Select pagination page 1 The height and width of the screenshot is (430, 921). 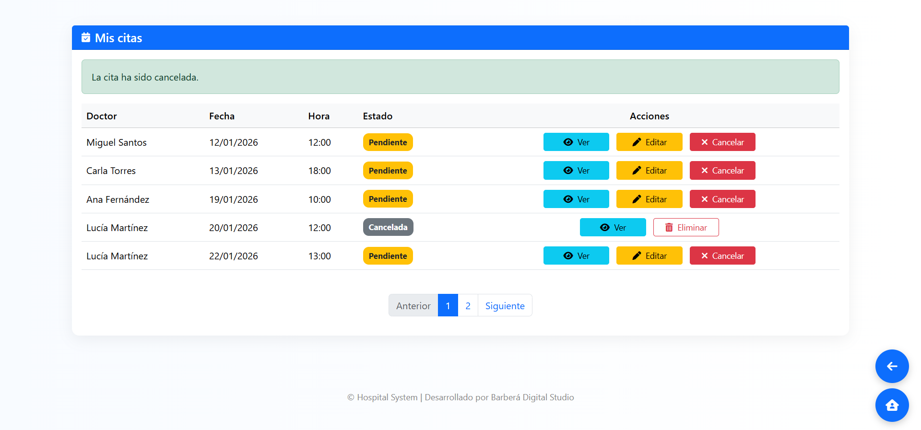448,305
